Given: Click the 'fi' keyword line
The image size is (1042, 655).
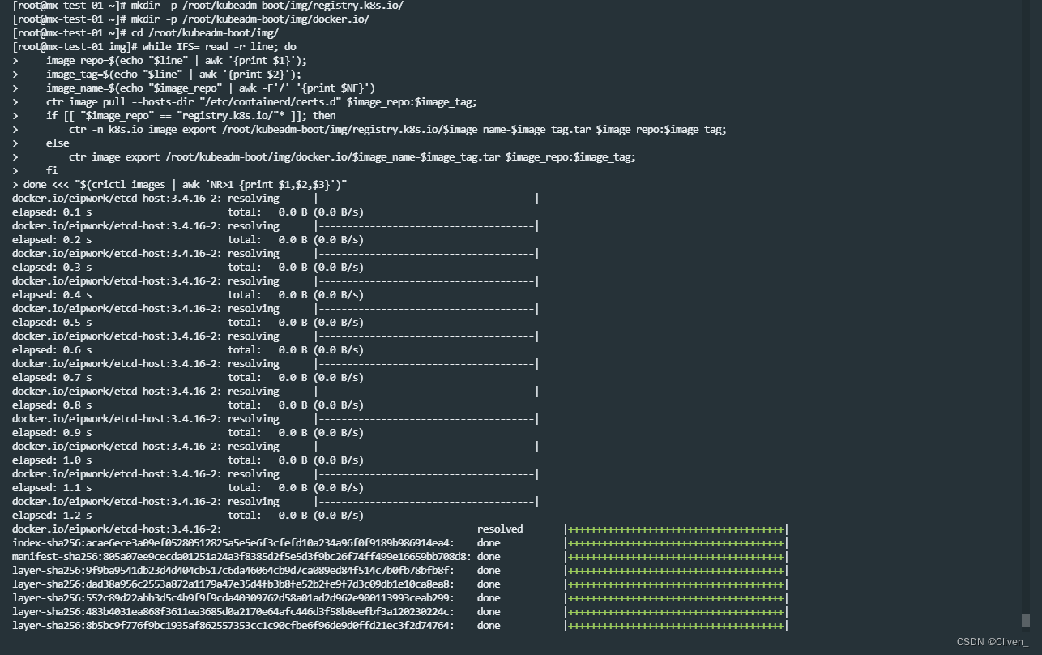Looking at the screenshot, I should [x=52, y=171].
